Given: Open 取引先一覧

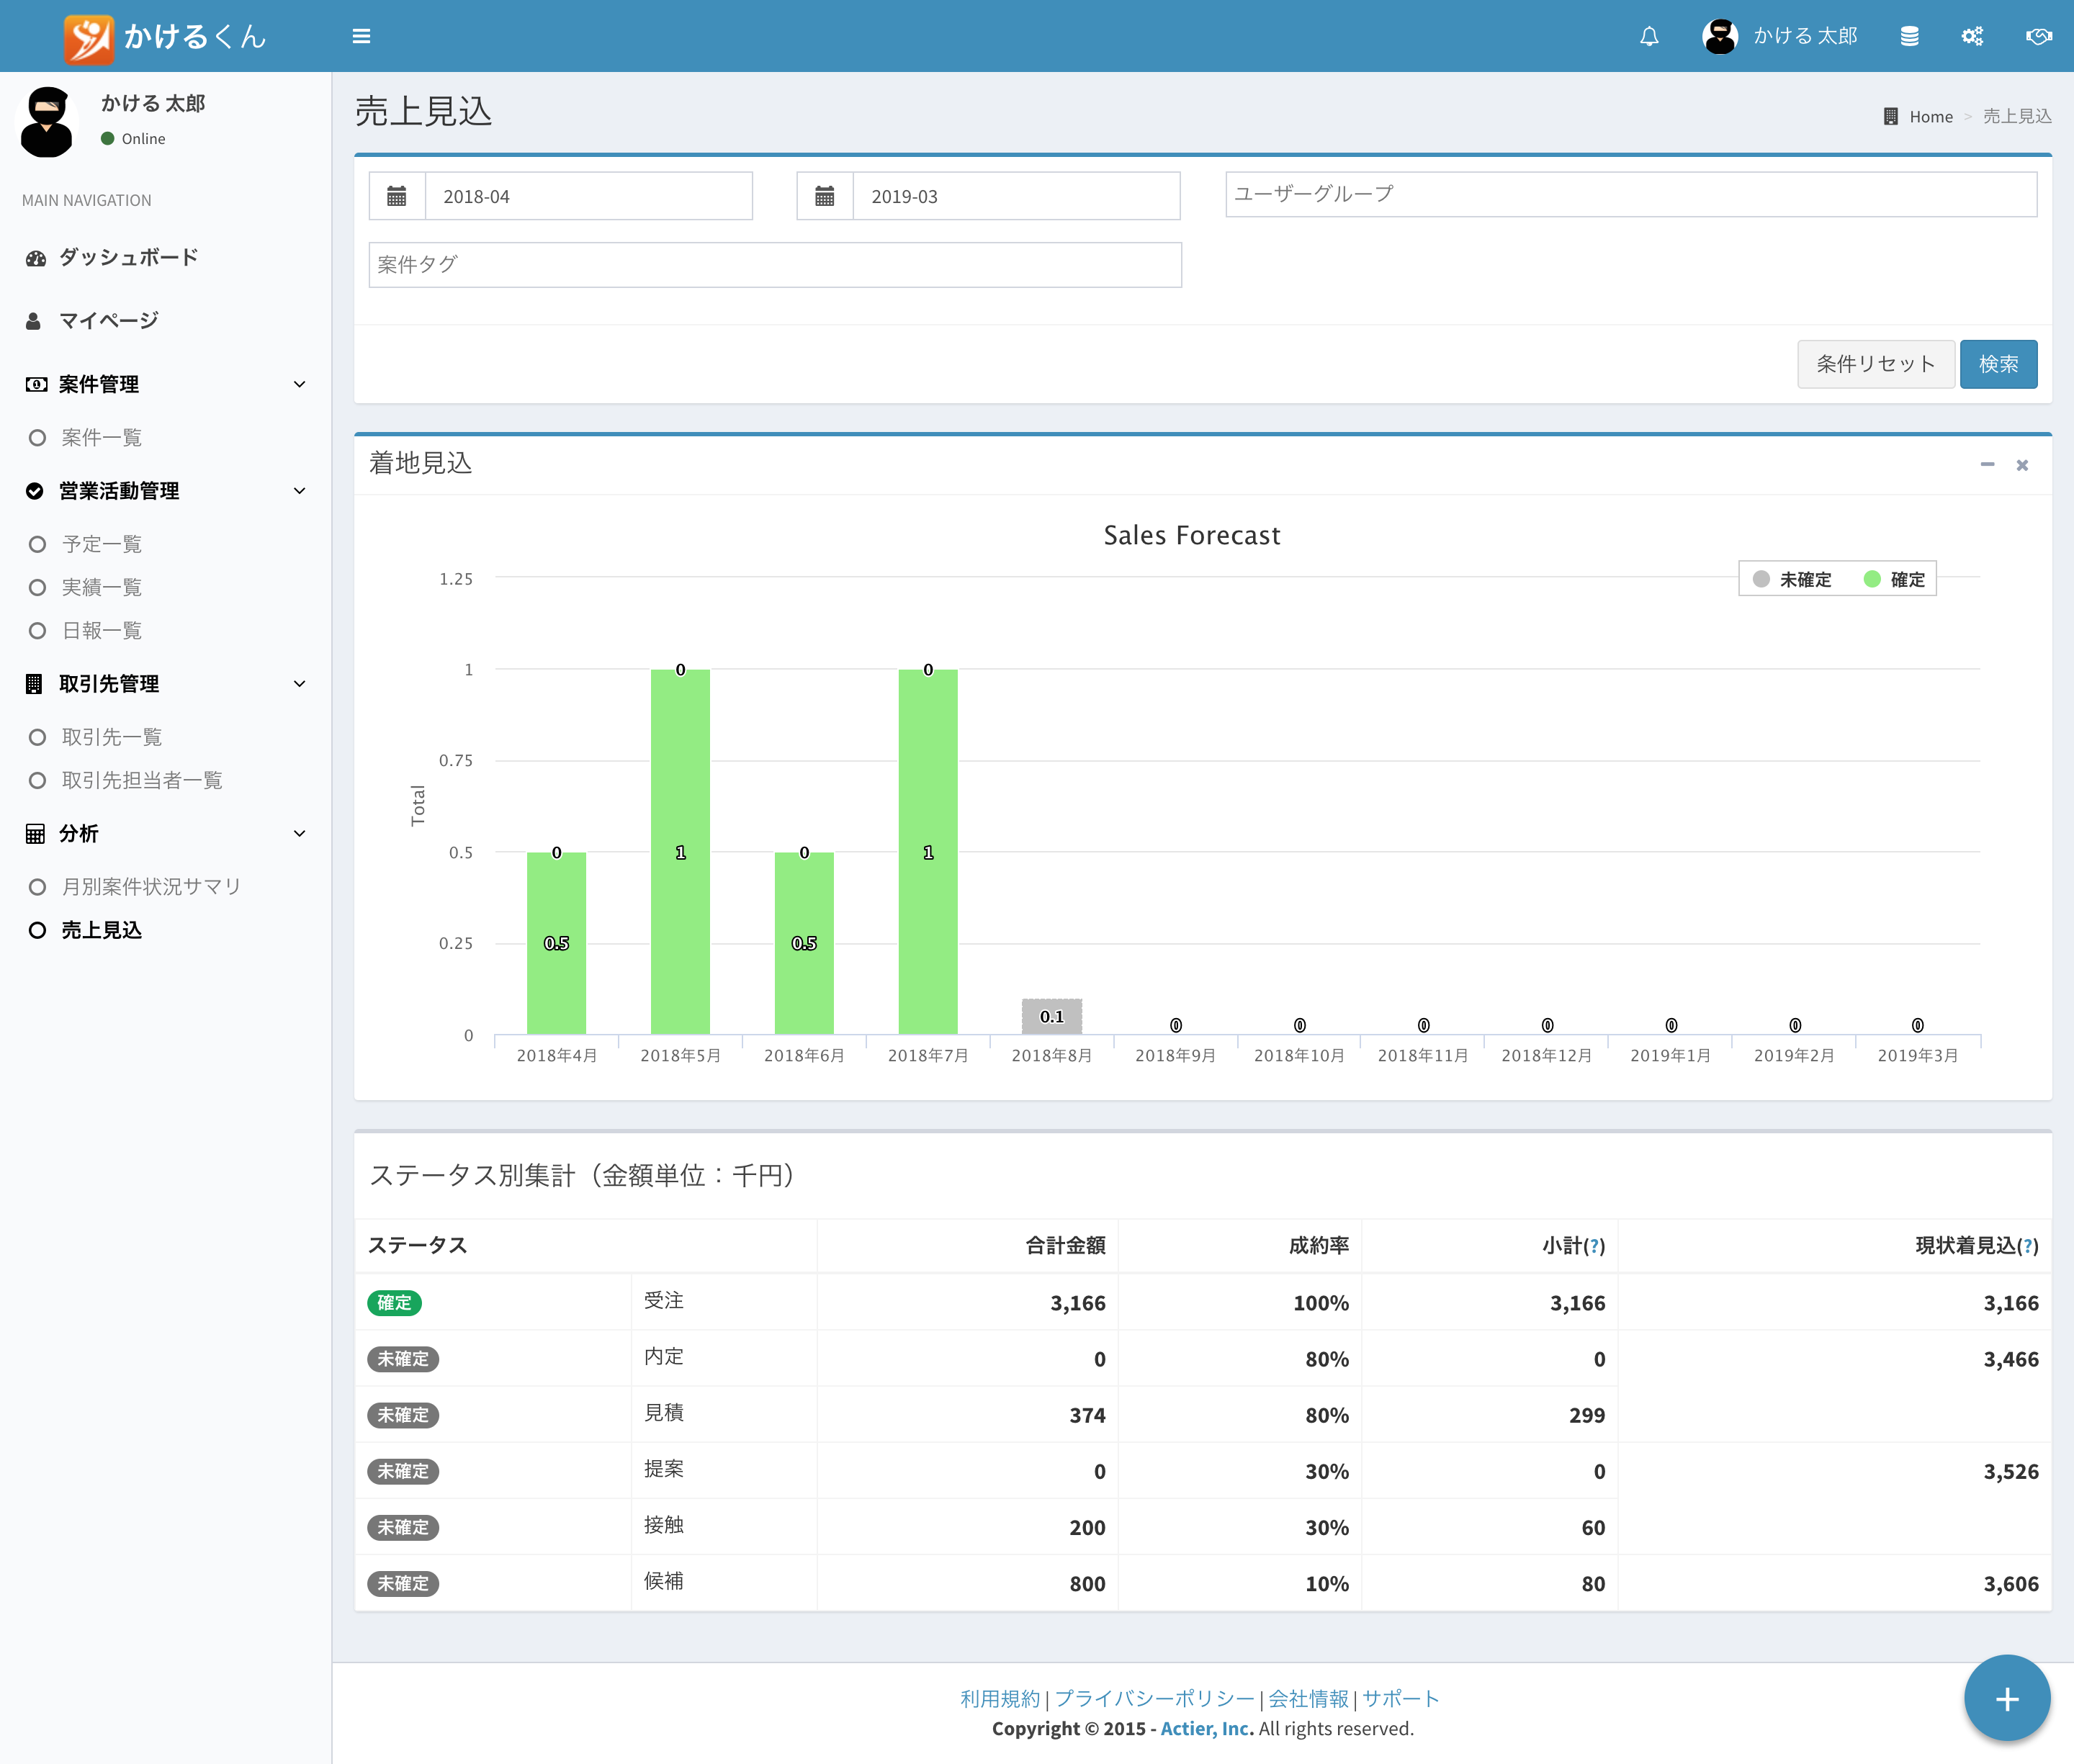Looking at the screenshot, I should click(x=112, y=737).
